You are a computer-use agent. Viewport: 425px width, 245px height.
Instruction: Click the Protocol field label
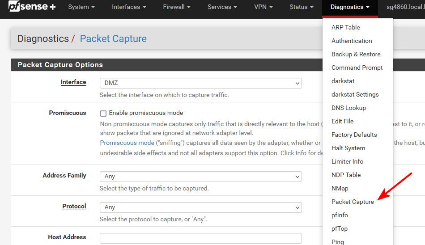74,207
